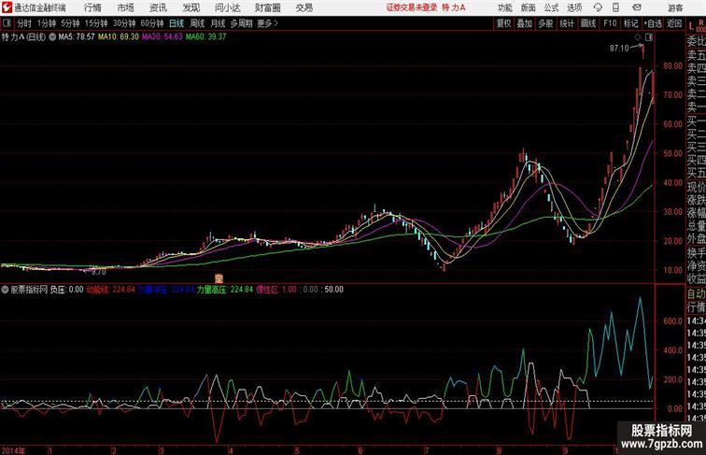This screenshot has width=706, height=455.
Task: Switch to the 60分钟 period tab
Action: click(x=152, y=23)
